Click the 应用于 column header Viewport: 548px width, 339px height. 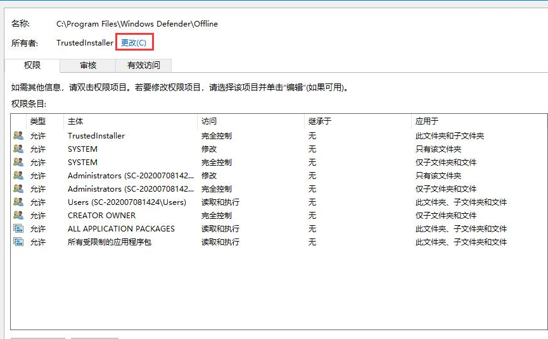point(427,121)
